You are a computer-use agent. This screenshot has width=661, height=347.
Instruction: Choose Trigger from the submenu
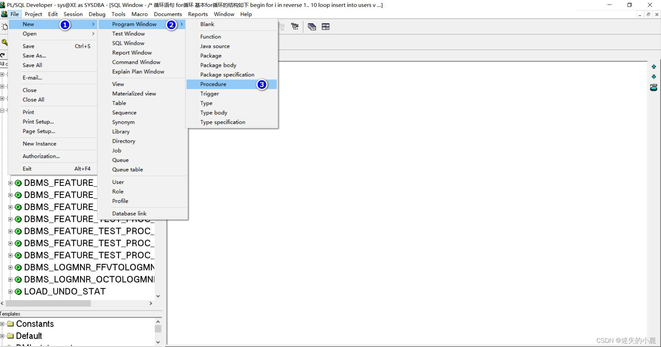(232, 94)
